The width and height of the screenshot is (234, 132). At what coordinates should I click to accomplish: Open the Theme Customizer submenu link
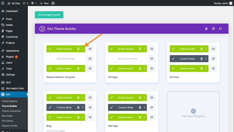11,111
